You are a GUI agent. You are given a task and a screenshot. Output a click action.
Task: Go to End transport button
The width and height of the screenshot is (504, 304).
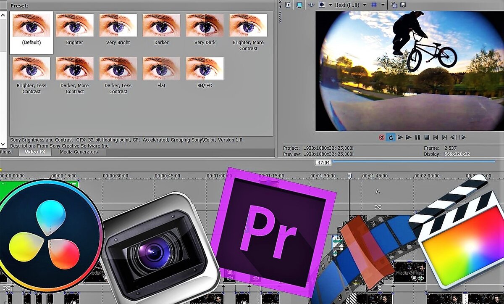point(444,137)
